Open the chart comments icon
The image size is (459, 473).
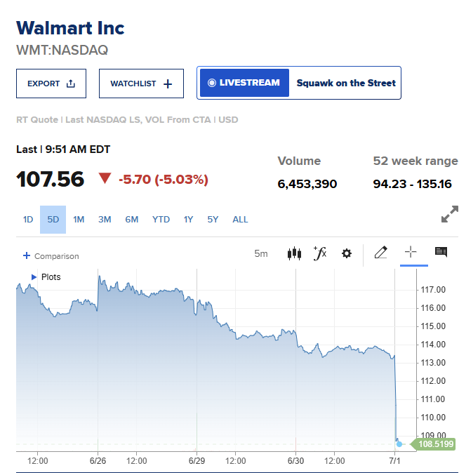coord(441,252)
